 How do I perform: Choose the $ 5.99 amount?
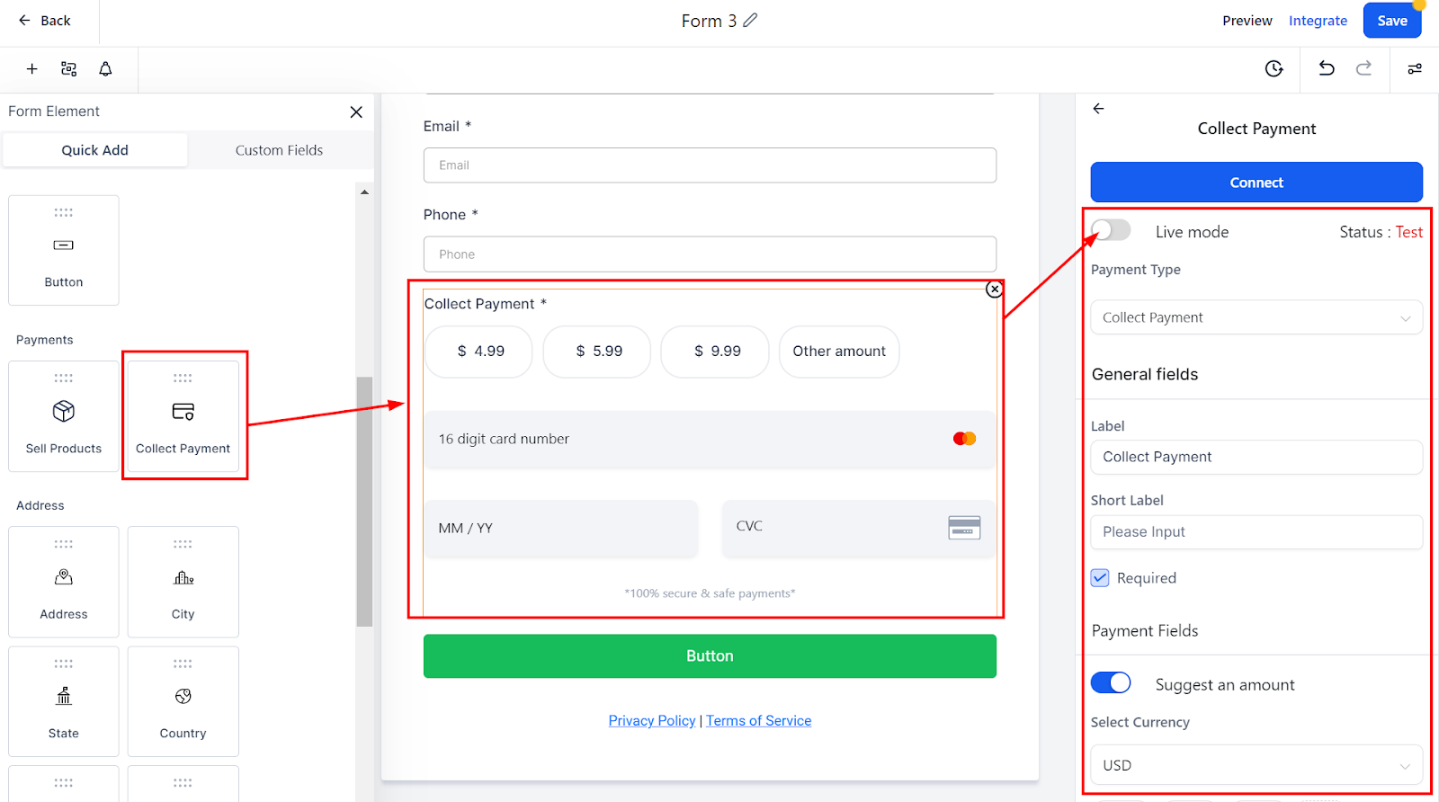(x=597, y=352)
